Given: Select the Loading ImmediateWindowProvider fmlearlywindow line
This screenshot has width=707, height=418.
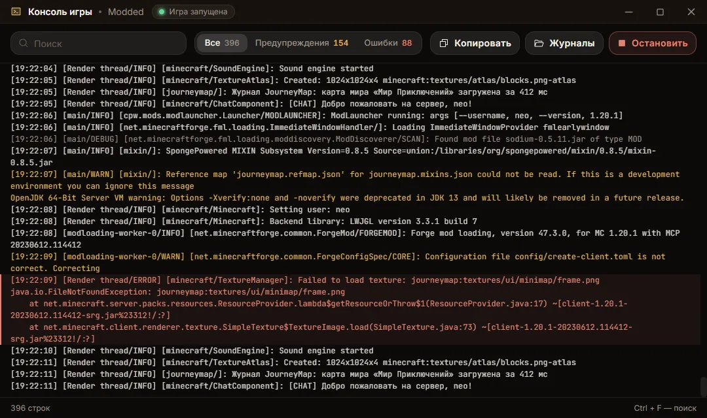Looking at the screenshot, I should tap(310, 127).
